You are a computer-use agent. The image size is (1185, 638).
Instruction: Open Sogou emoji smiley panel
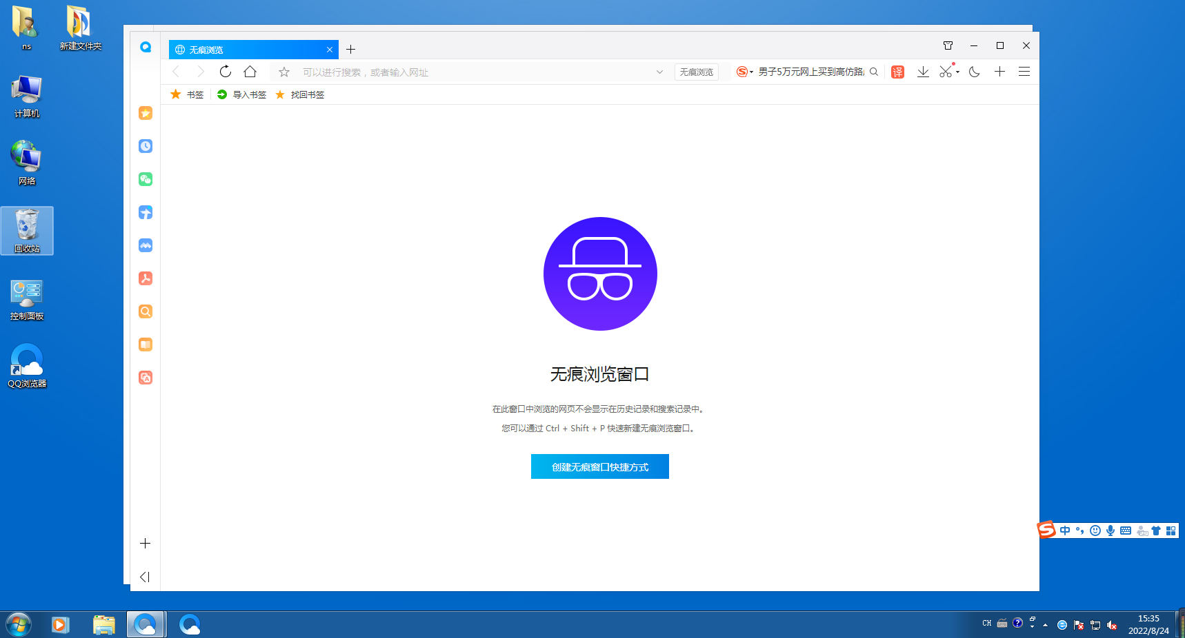point(1095,531)
